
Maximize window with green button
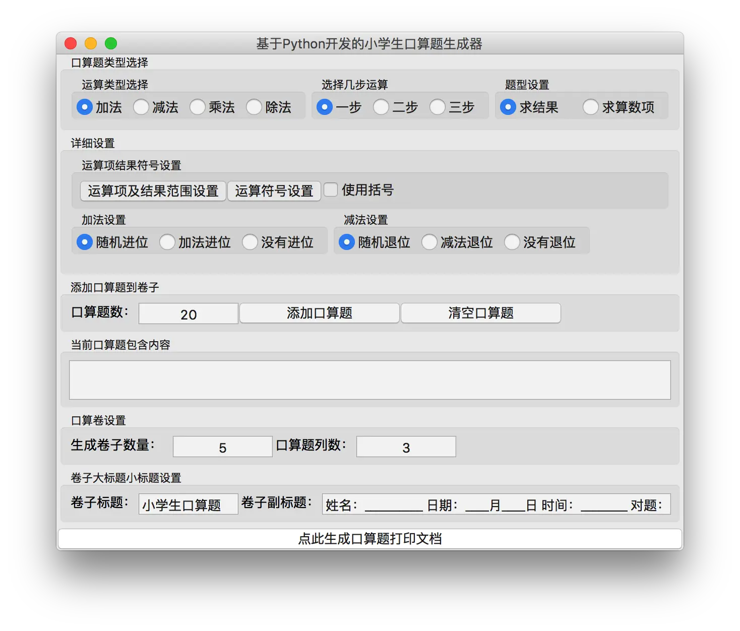coord(111,44)
